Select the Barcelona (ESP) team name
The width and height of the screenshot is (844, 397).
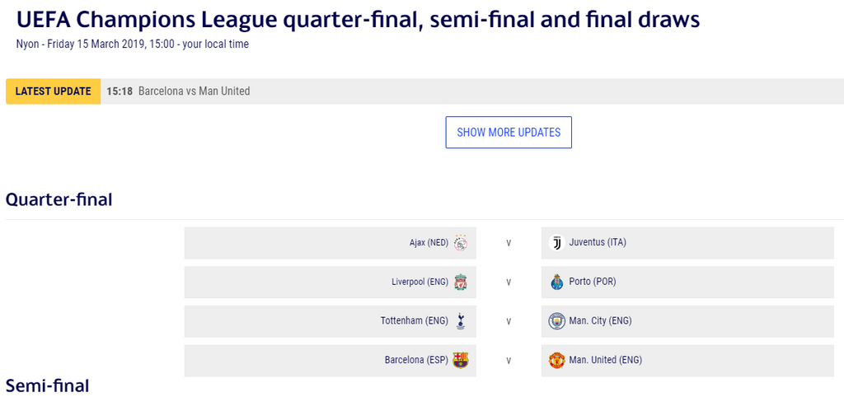pos(416,360)
